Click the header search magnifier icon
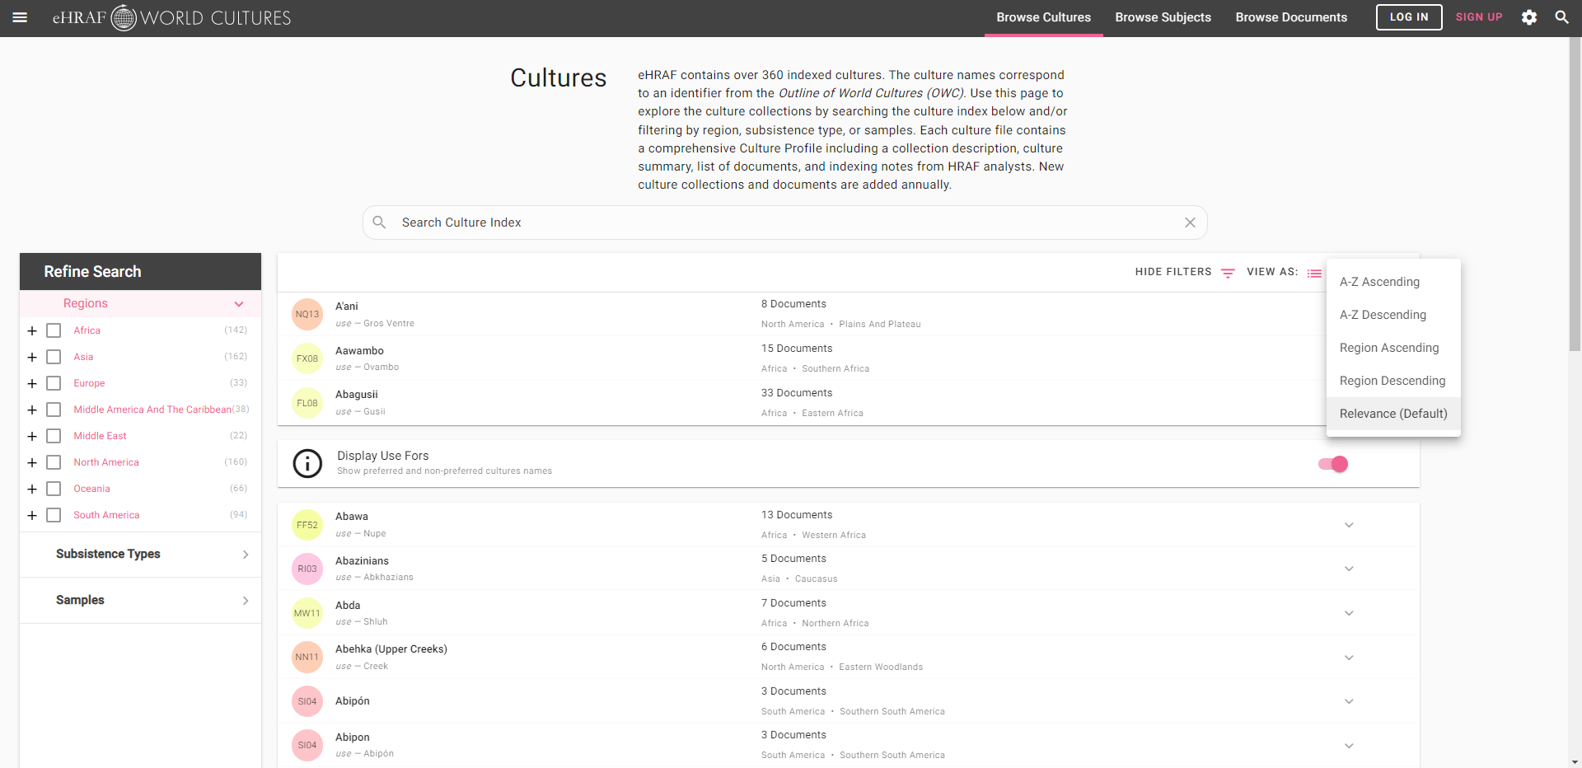Viewport: 1582px width, 768px height. [x=1561, y=17]
